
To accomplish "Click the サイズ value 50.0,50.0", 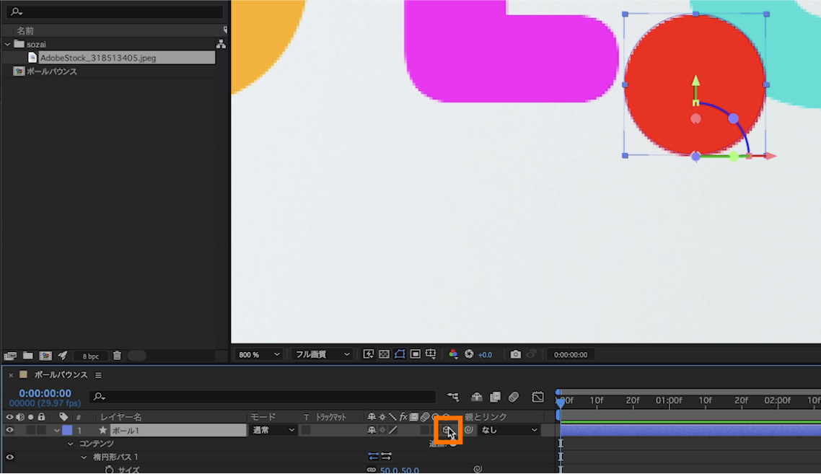I will pos(400,470).
